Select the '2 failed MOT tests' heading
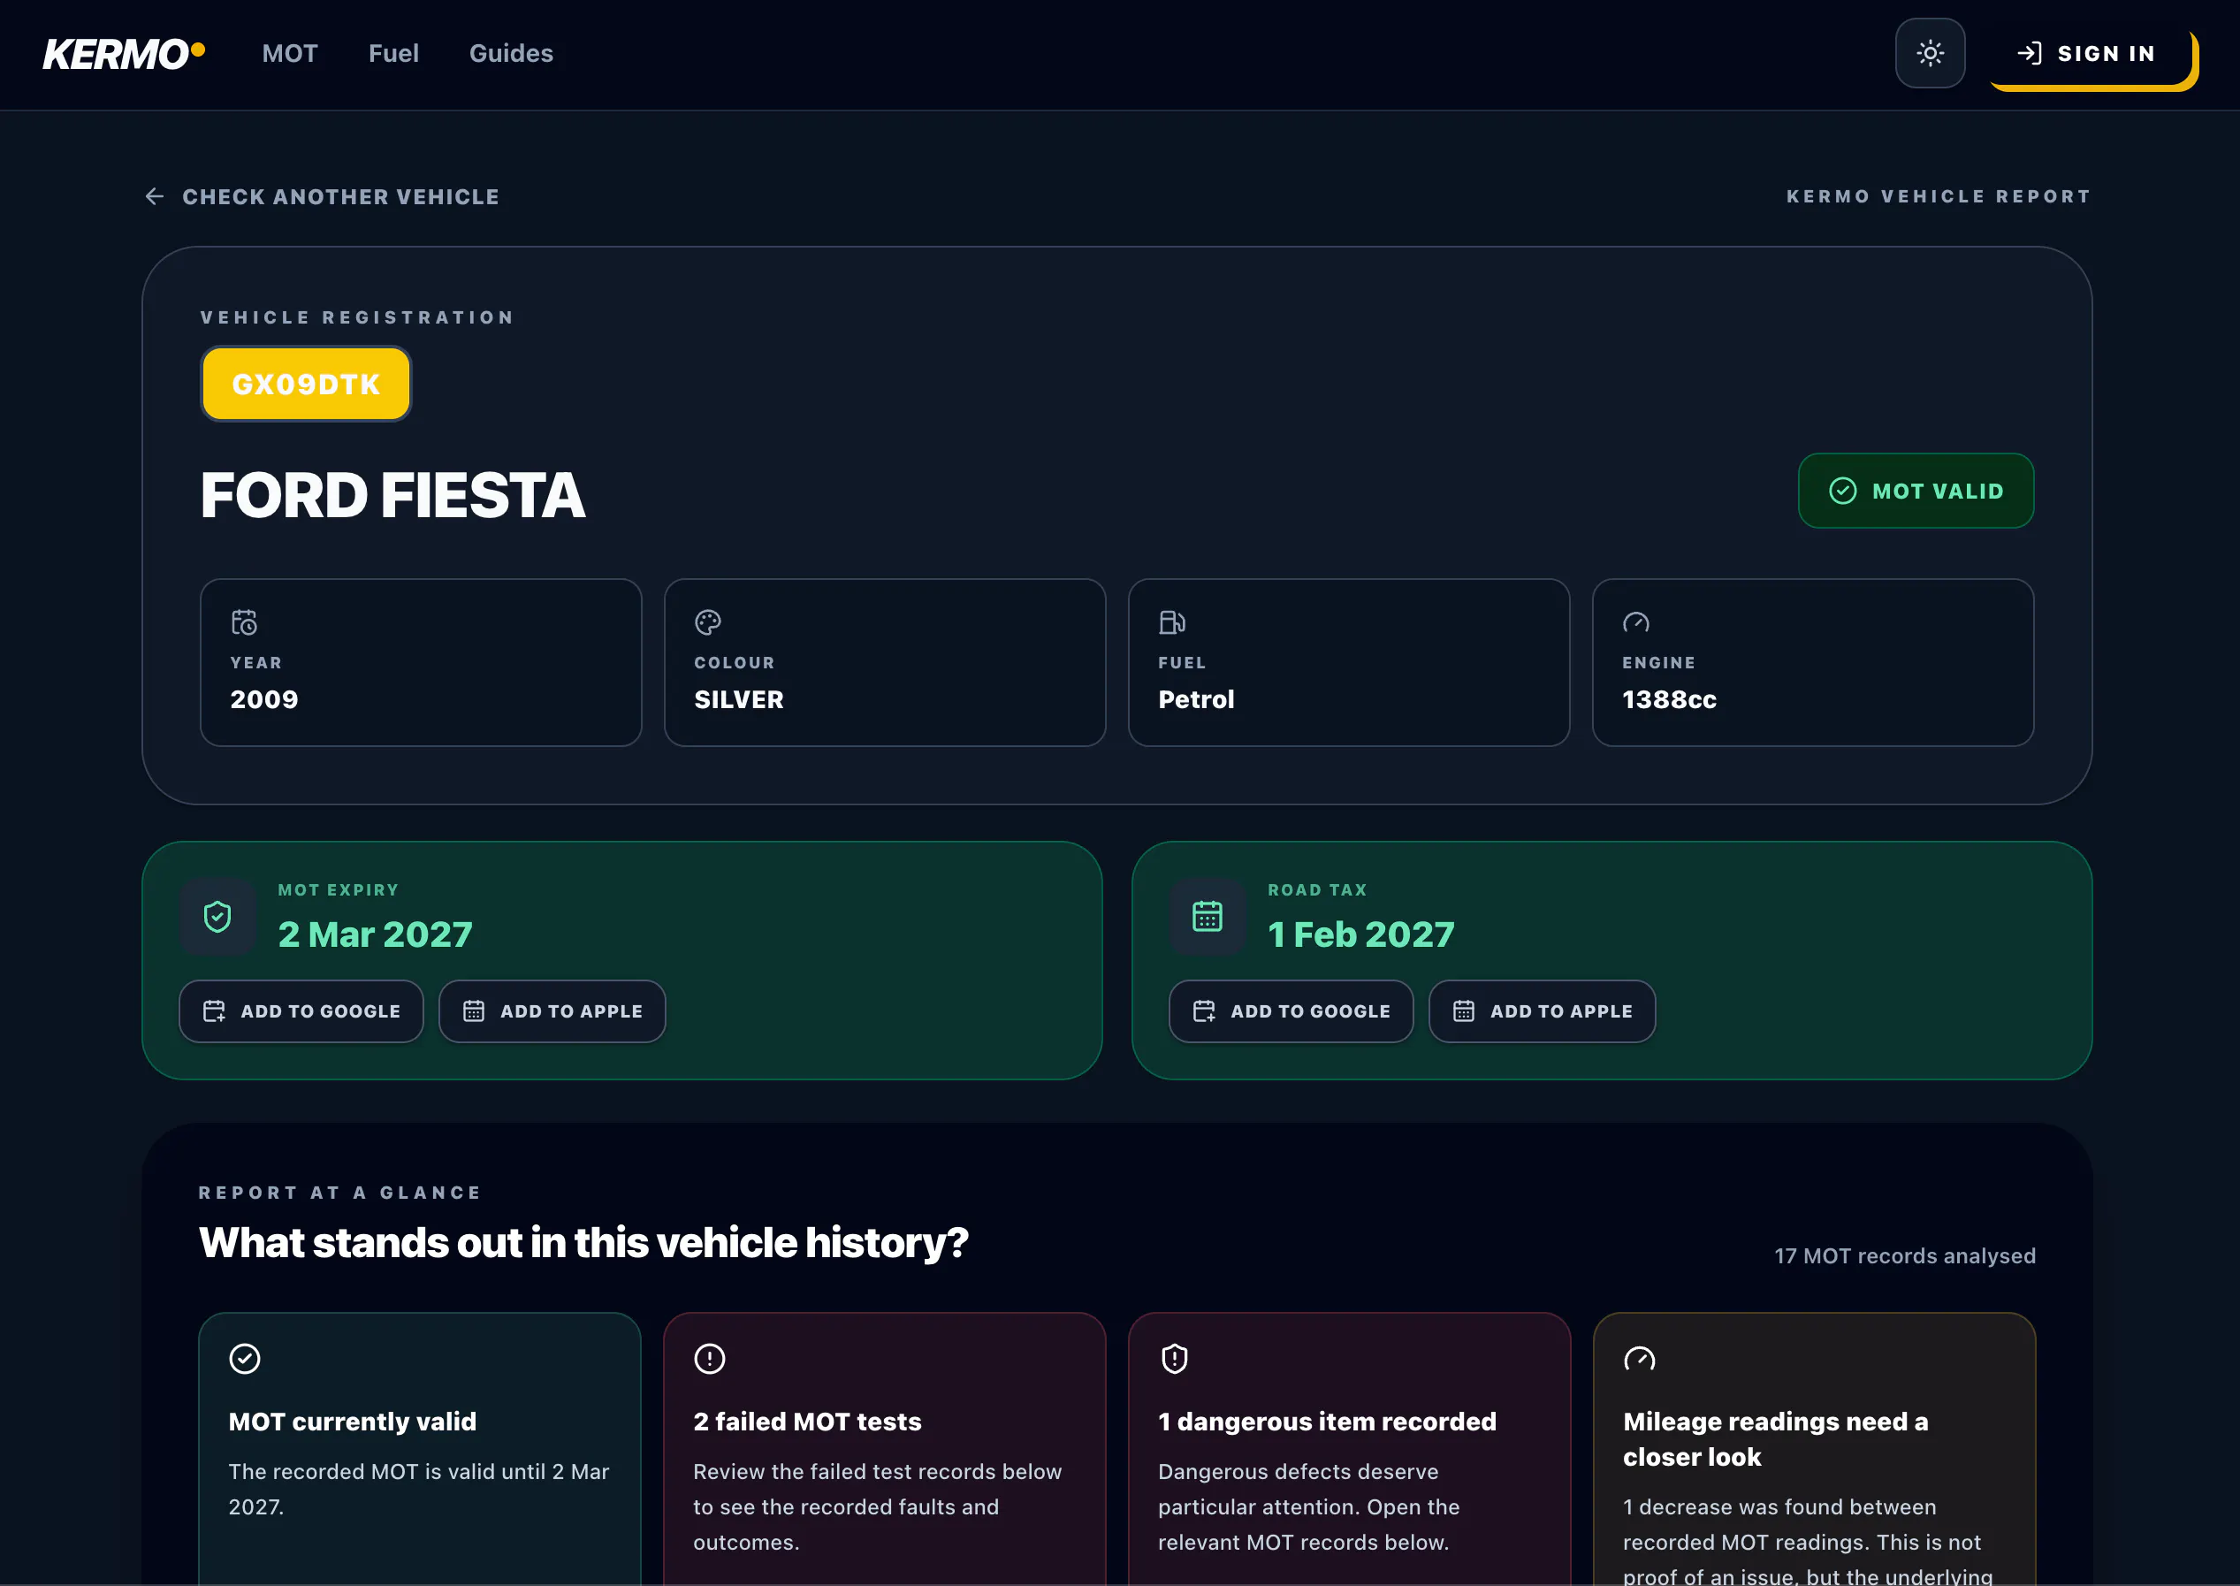2240x1586 pixels. click(x=808, y=1421)
